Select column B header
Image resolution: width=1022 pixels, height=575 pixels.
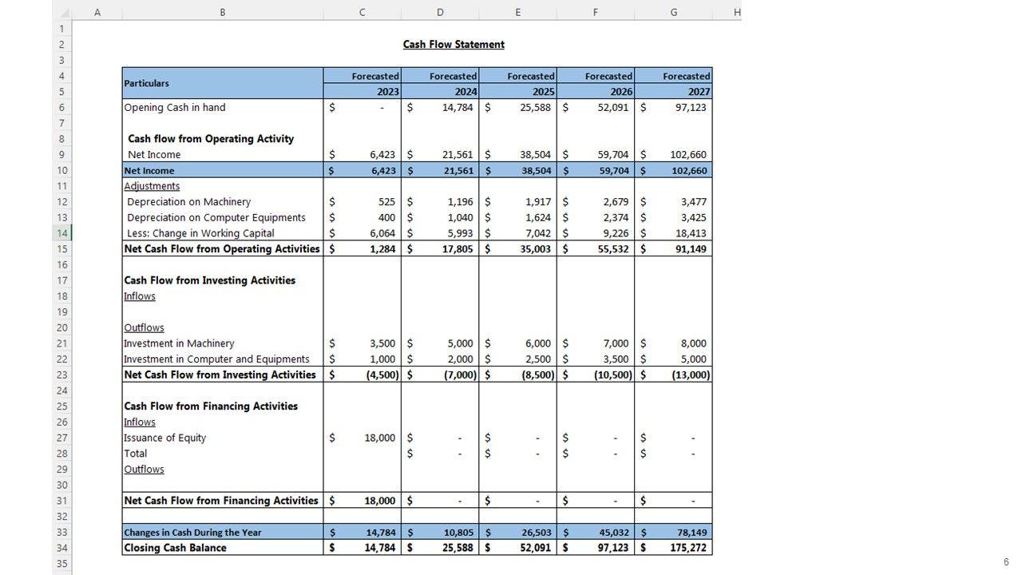222,12
